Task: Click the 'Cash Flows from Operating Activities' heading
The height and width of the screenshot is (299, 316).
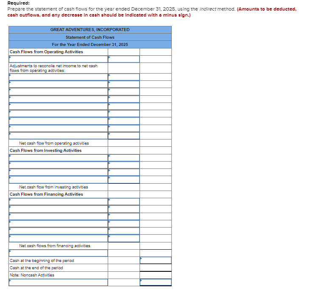Action: (x=46, y=52)
